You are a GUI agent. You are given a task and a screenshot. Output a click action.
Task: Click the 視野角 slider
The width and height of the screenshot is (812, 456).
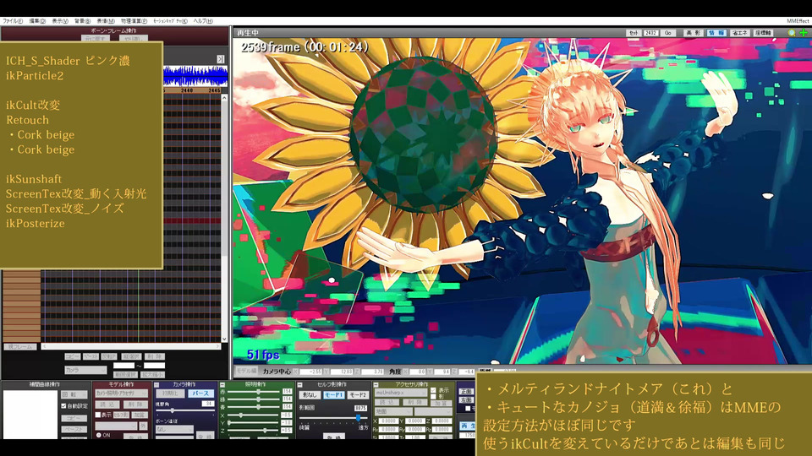pos(184,410)
